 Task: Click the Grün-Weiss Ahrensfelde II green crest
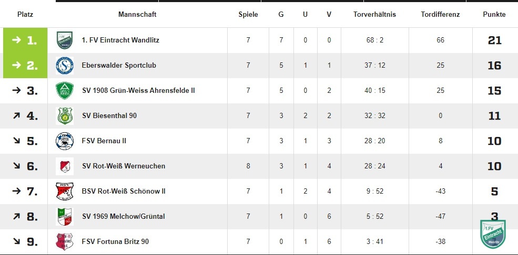(x=64, y=91)
